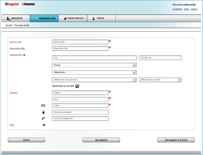Open the Passepartout tab
203x155 pixels.
(x=74, y=19)
